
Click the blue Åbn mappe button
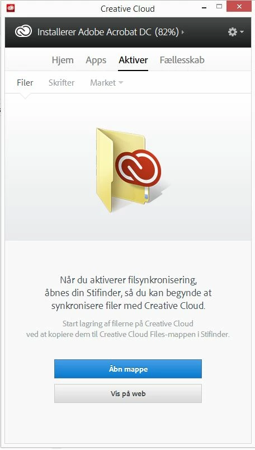(128, 369)
